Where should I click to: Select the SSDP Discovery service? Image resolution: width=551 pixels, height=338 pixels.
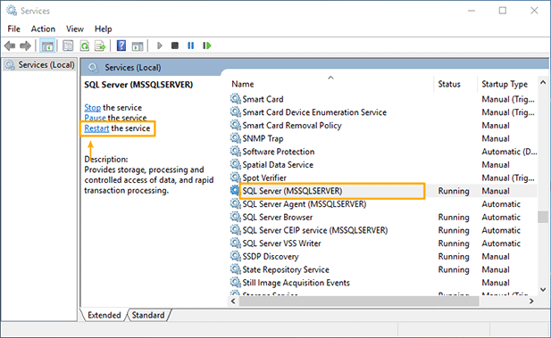pos(383,256)
